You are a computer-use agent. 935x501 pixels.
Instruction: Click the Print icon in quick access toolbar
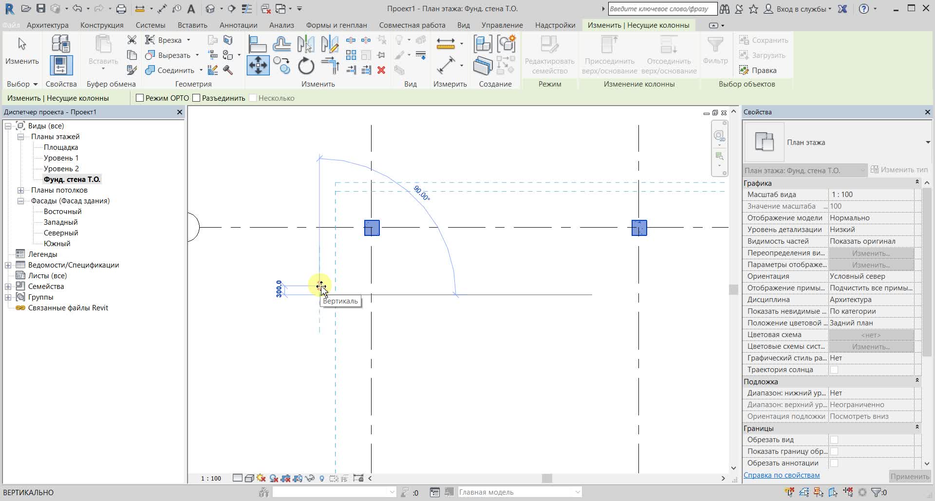pos(121,9)
